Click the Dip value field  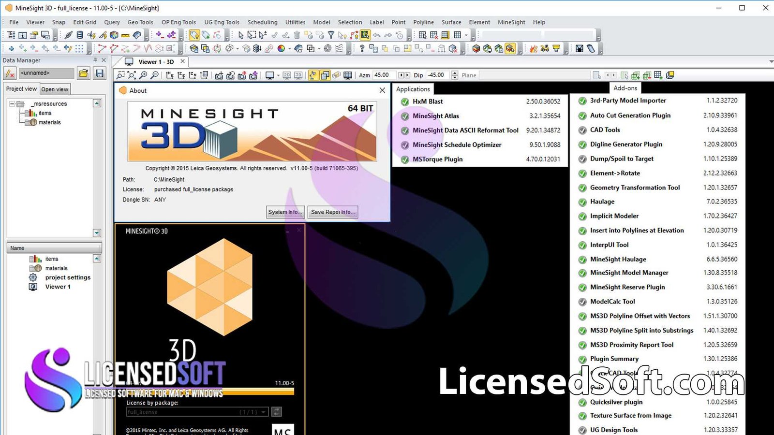coord(437,75)
